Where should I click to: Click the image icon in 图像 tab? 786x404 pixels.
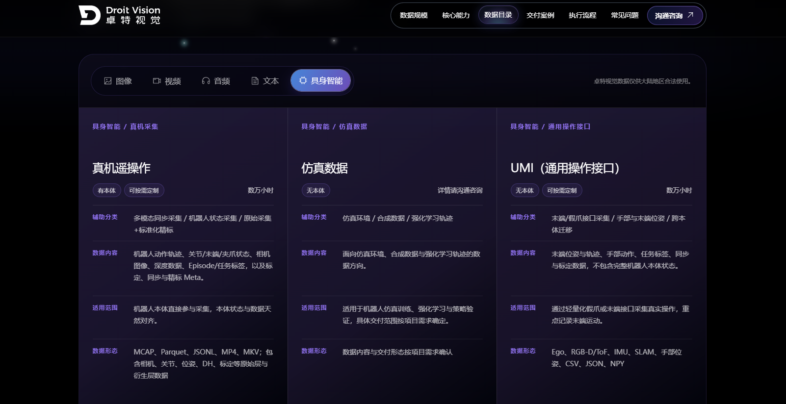(108, 81)
